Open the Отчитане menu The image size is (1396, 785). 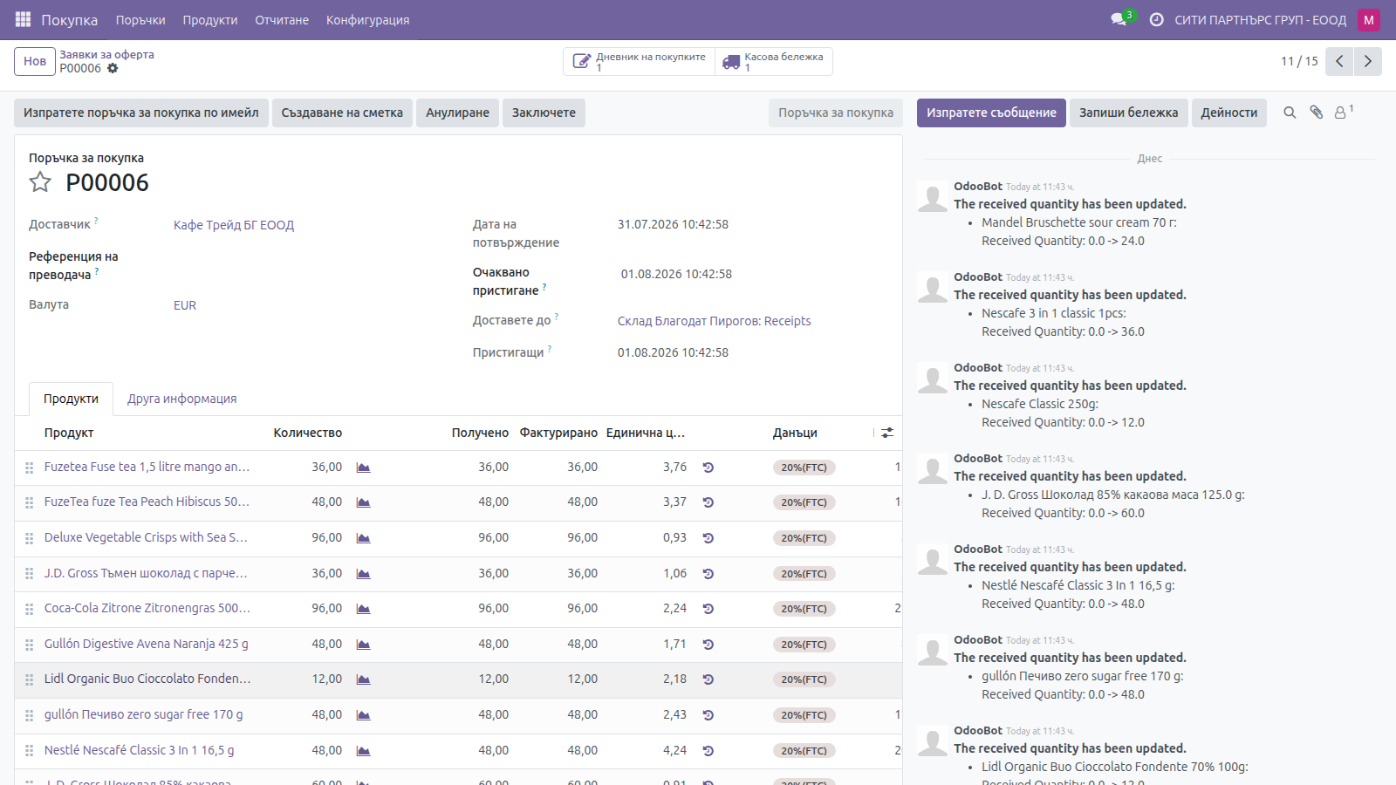pos(282,20)
